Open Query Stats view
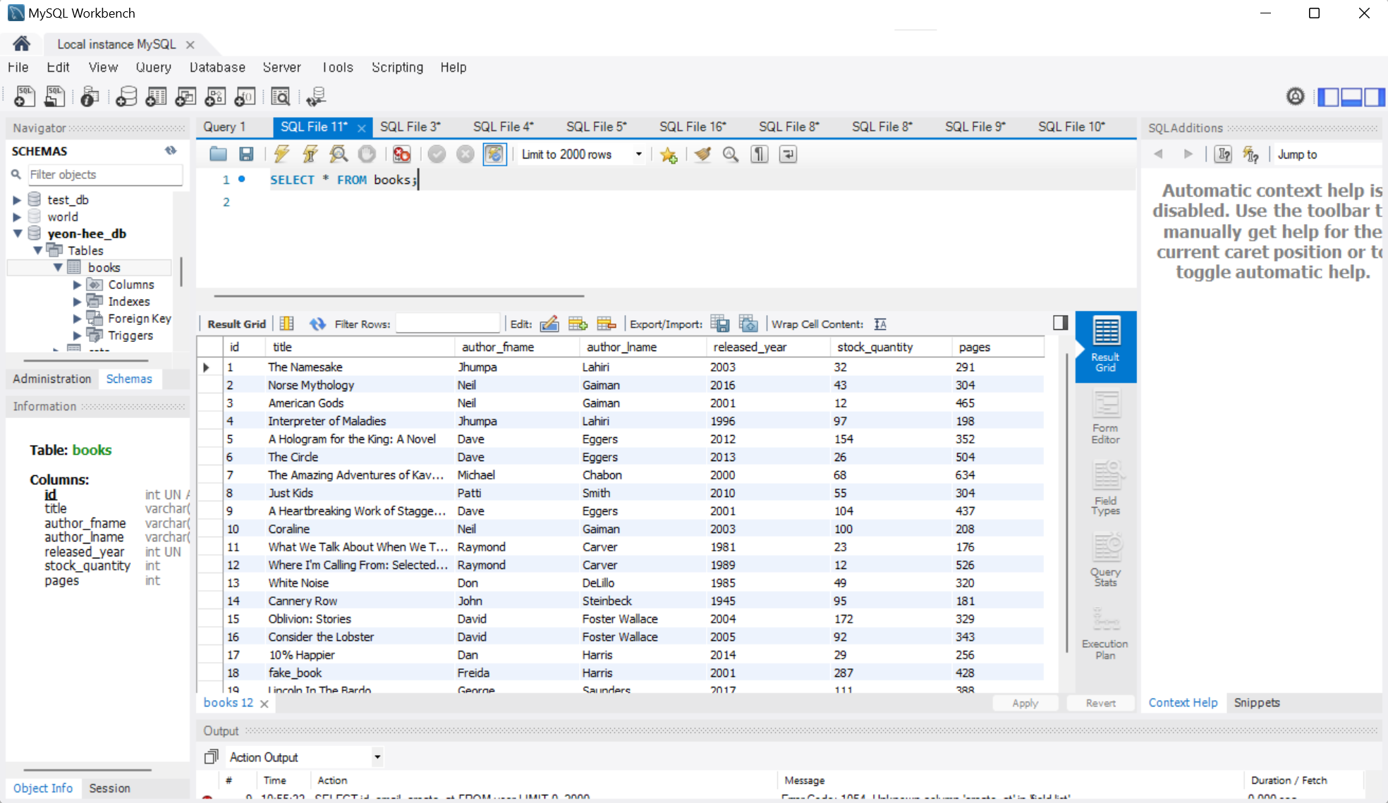 pos(1105,560)
